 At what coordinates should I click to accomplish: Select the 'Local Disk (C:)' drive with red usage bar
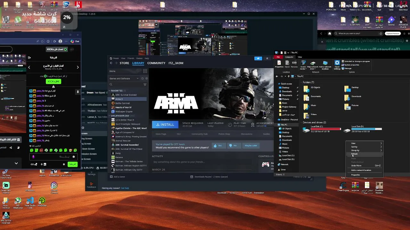click(322, 129)
